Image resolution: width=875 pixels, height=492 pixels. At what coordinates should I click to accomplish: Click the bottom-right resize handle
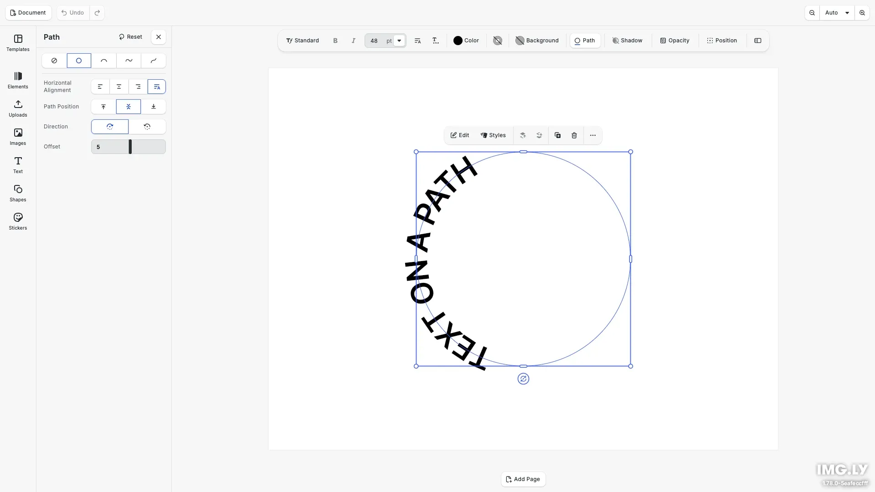pyautogui.click(x=631, y=366)
